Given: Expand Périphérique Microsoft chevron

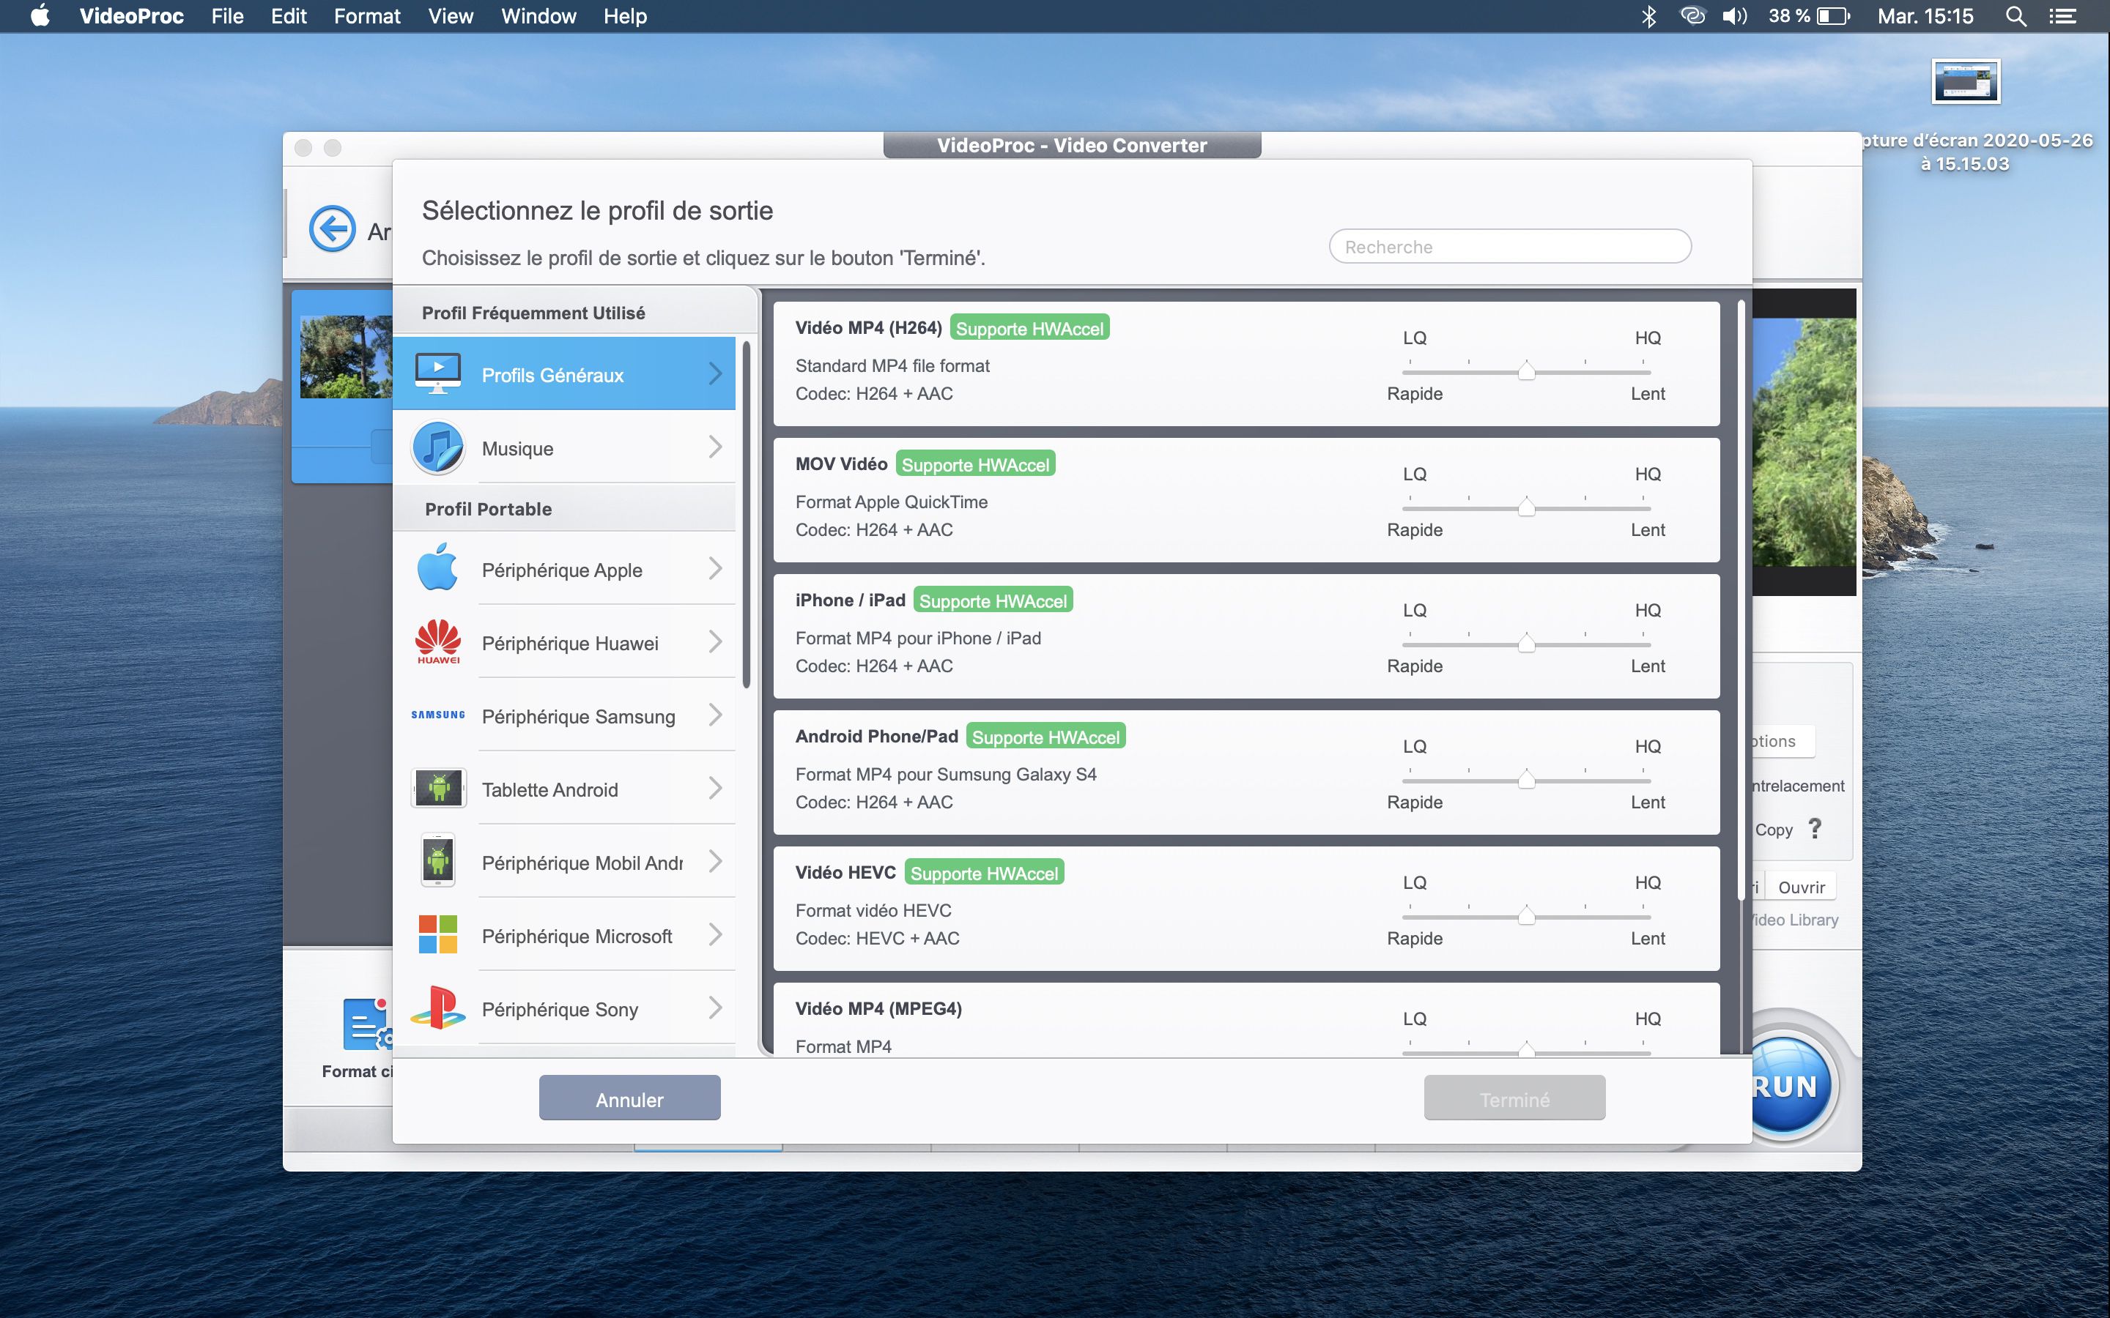Looking at the screenshot, I should point(715,934).
